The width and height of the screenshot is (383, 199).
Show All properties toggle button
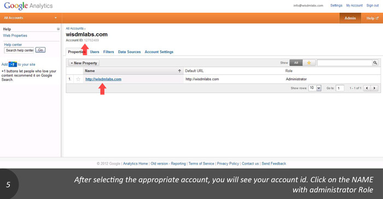click(296, 63)
